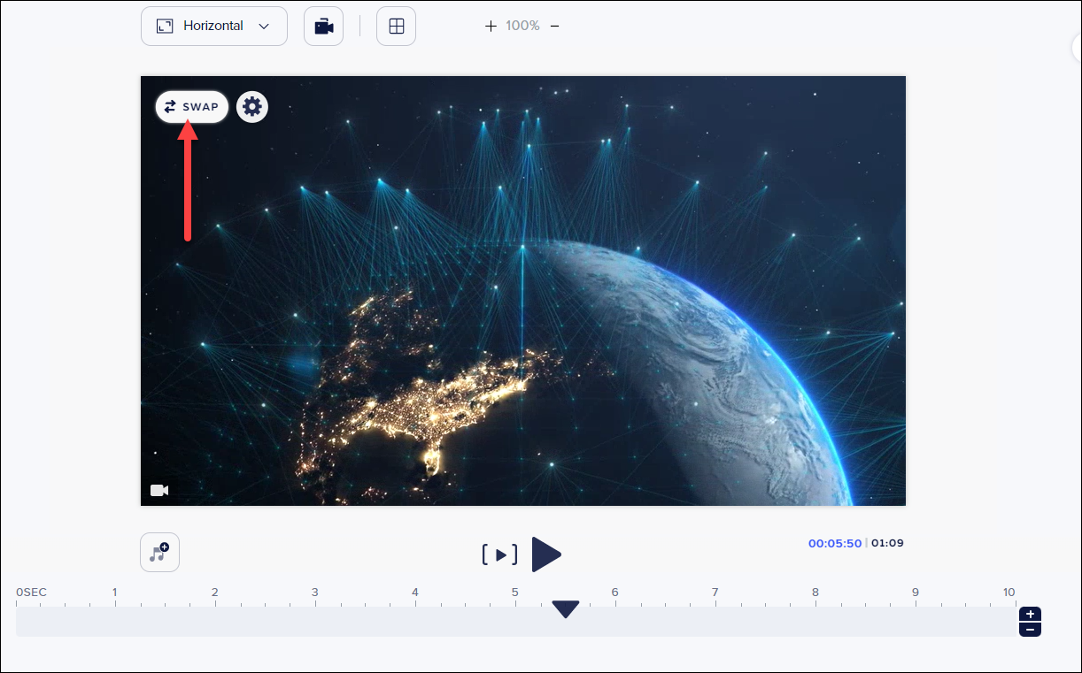Zoom in canvas with plus beside 100%
The height and width of the screenshot is (673, 1082).
(x=491, y=27)
